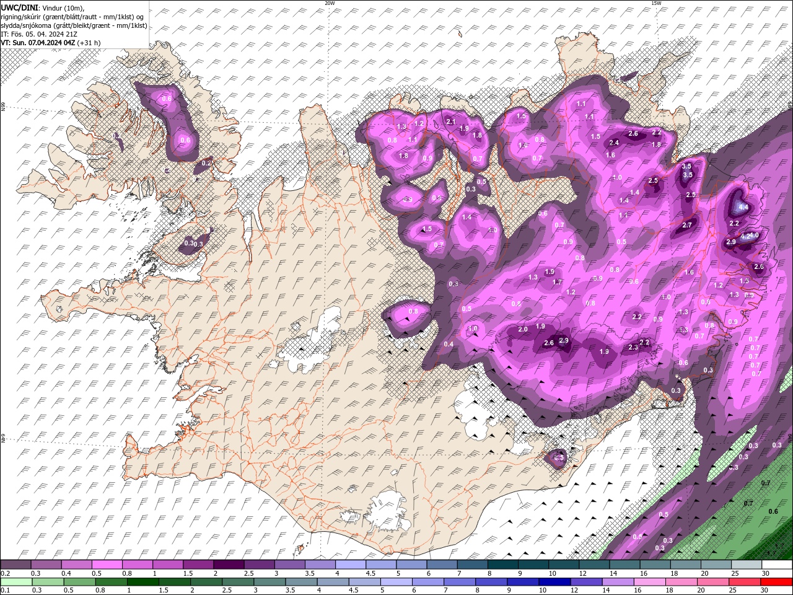Click the '0.2' label under the snow legend
Image resolution: width=793 pixels, height=595 pixels.
click(x=6, y=573)
